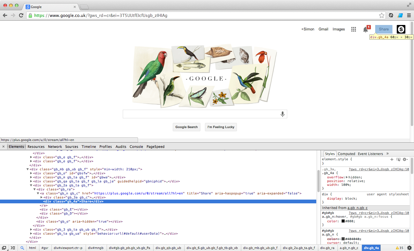This screenshot has height=251, width=414.
Task: Expand the gb_3a gb_c div
Action: click(x=41, y=198)
